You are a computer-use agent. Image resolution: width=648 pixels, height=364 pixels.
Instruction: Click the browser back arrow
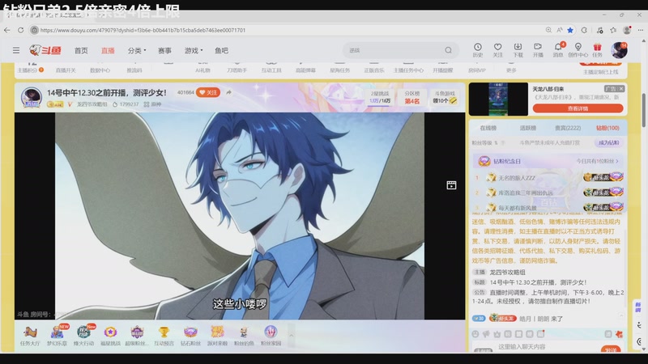(7, 30)
